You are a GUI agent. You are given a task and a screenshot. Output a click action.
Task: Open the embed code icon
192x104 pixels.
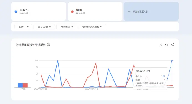(166, 45)
